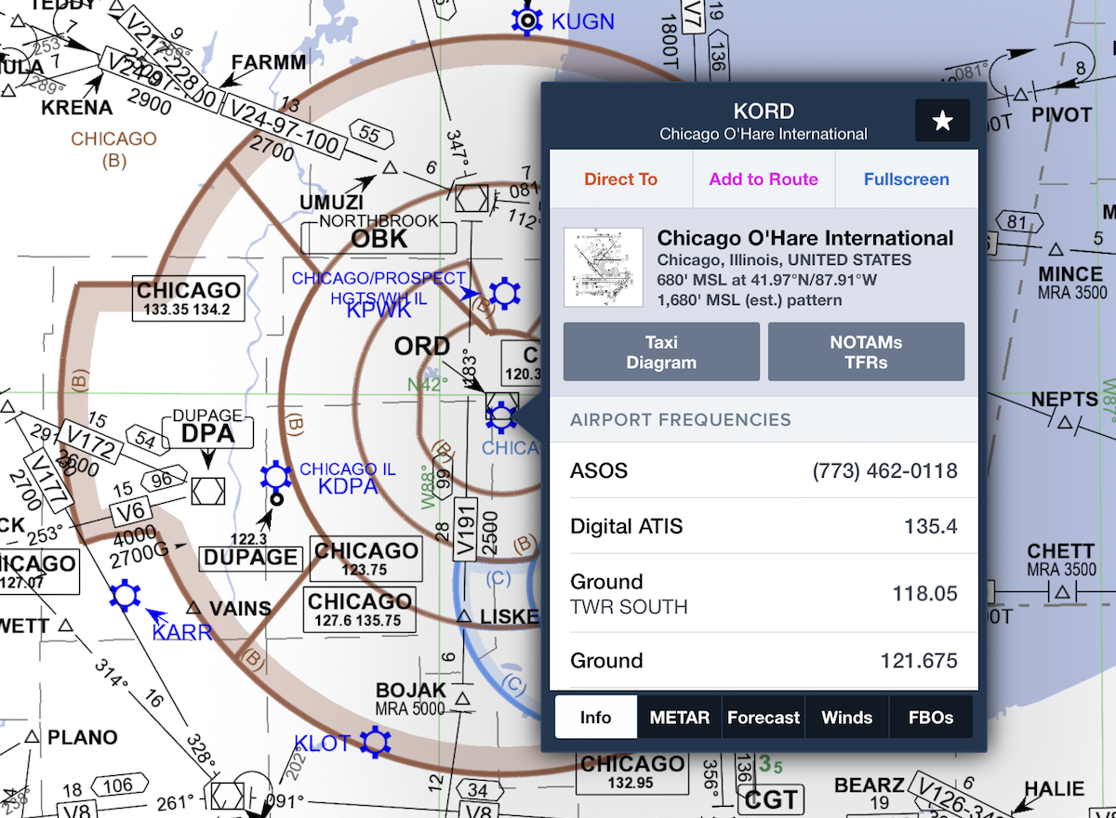Select the Digital ATIS 135.4 row
Image resolution: width=1116 pixels, height=818 pixels.
click(764, 527)
